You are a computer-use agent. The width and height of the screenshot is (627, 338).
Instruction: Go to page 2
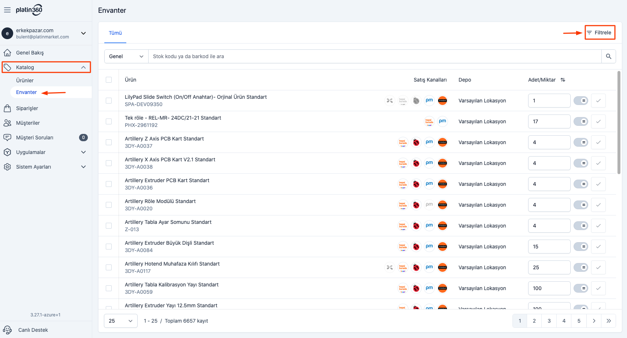(534, 321)
